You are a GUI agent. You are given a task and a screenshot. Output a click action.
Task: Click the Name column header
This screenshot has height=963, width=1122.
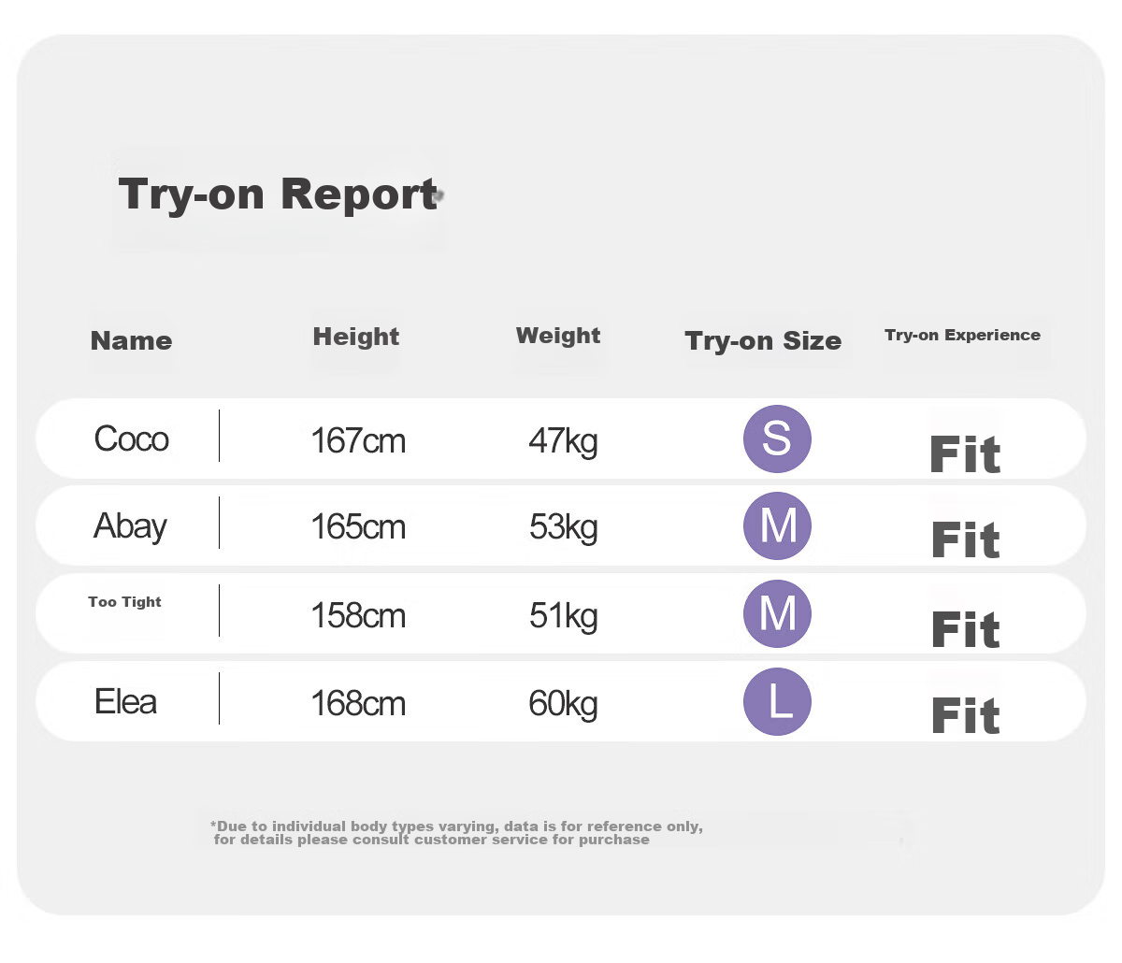pyautogui.click(x=131, y=340)
